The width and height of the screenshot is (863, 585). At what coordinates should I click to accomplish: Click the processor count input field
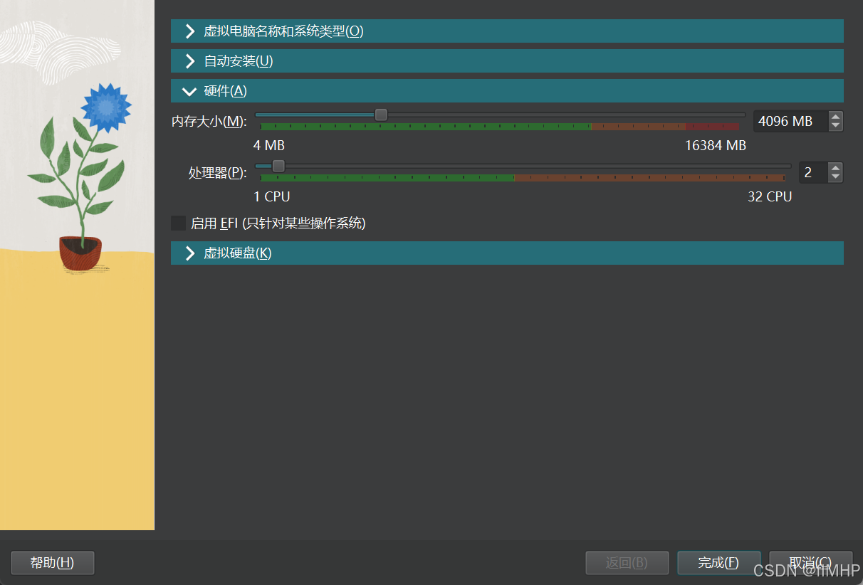[812, 173]
